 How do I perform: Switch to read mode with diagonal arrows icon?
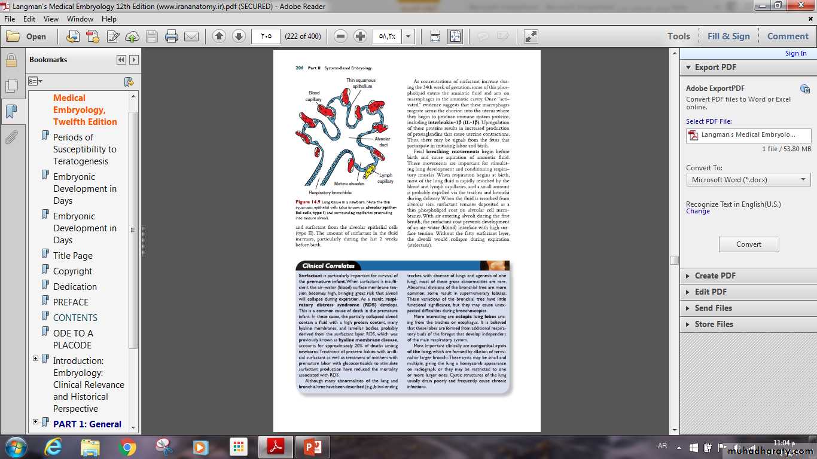531,36
